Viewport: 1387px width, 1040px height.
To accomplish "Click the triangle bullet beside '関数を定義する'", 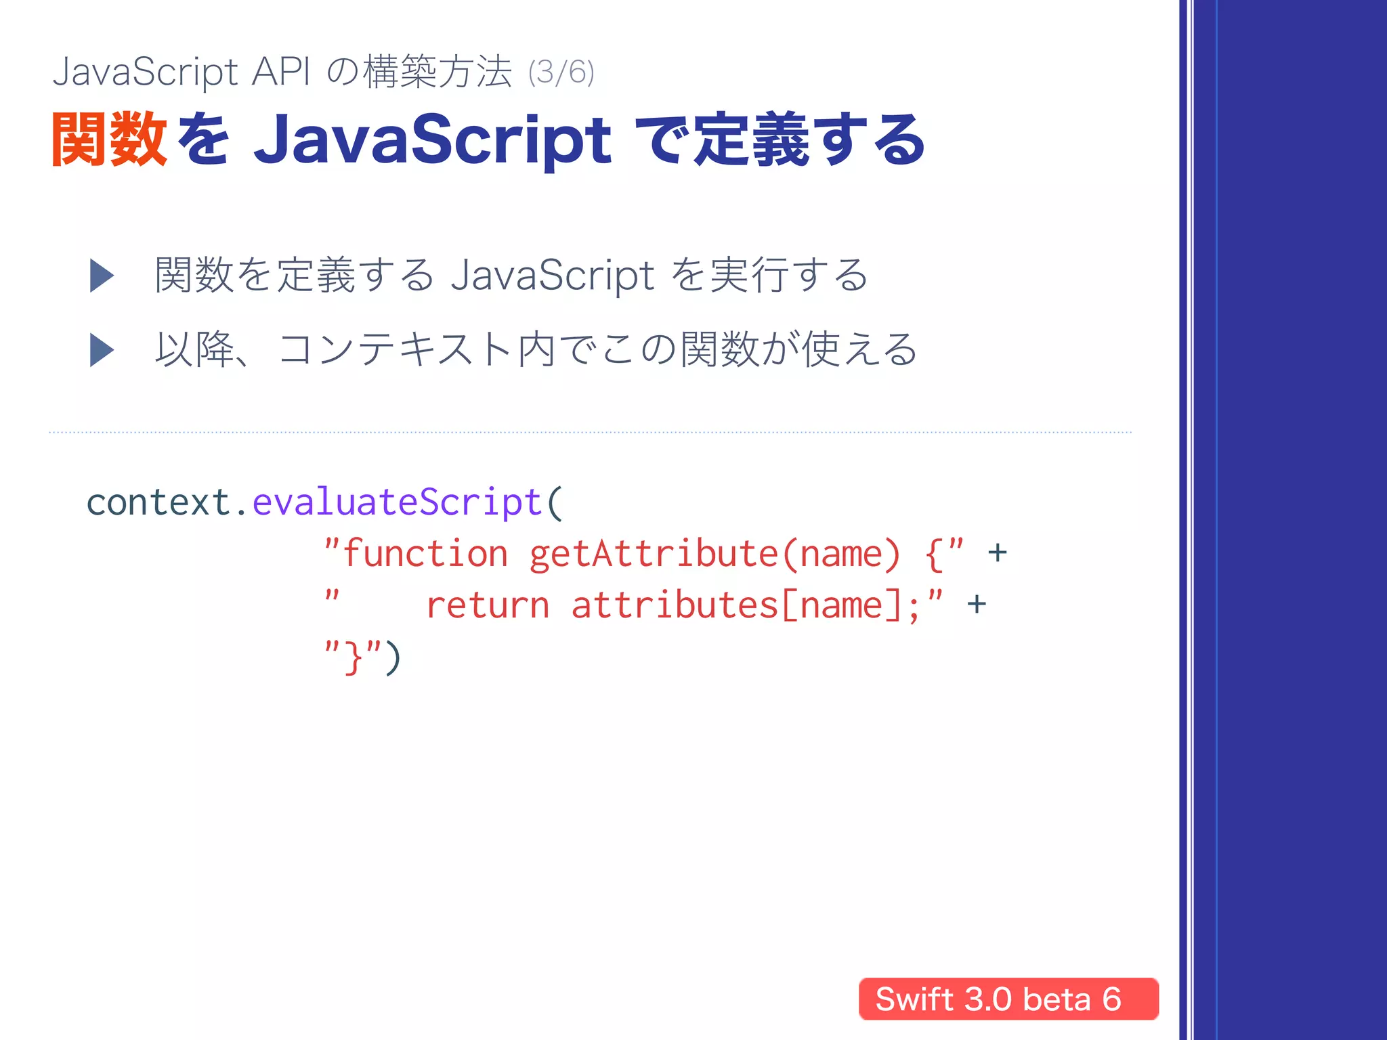I will [x=102, y=276].
